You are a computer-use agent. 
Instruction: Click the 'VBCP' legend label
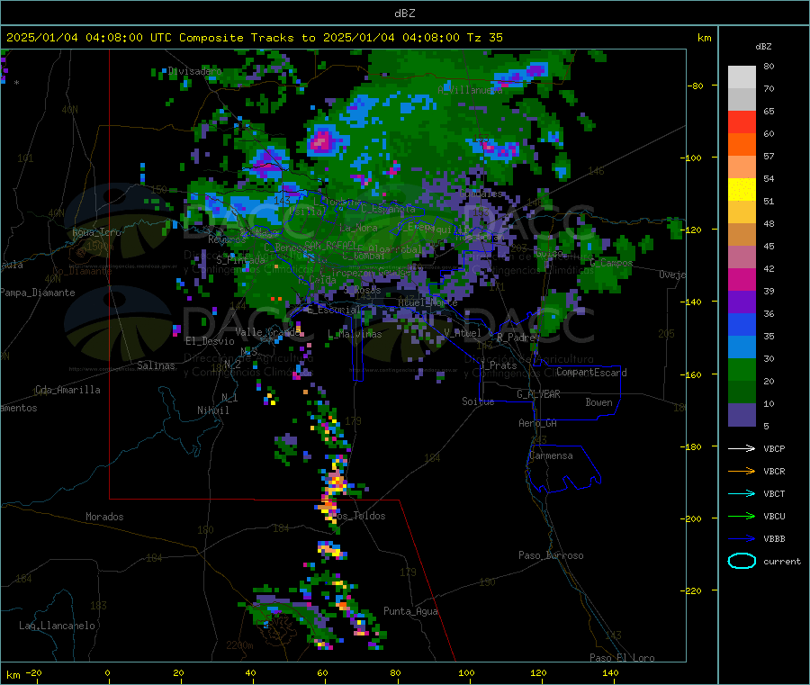click(774, 448)
